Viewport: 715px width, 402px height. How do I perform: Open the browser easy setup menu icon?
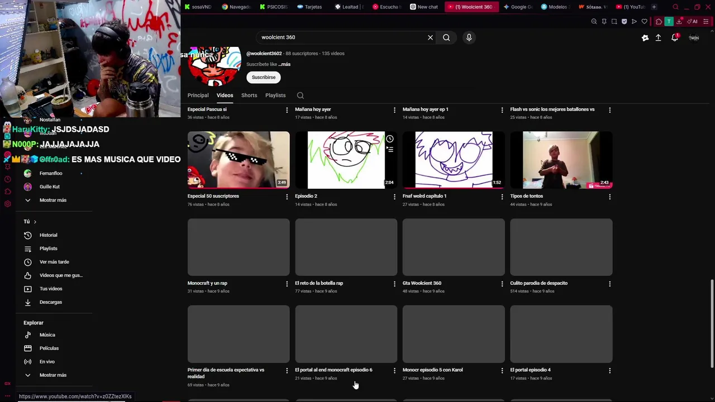point(706,22)
